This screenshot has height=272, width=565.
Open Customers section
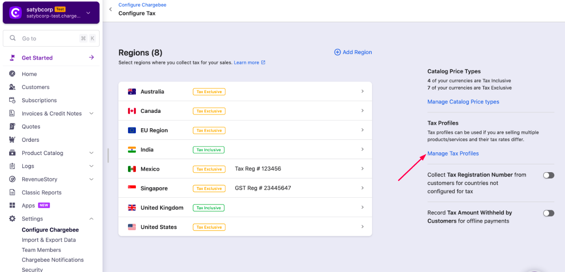[36, 87]
